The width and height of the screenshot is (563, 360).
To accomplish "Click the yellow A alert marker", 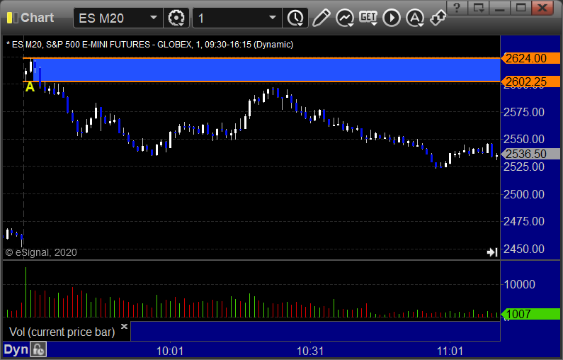I will pyautogui.click(x=30, y=86).
